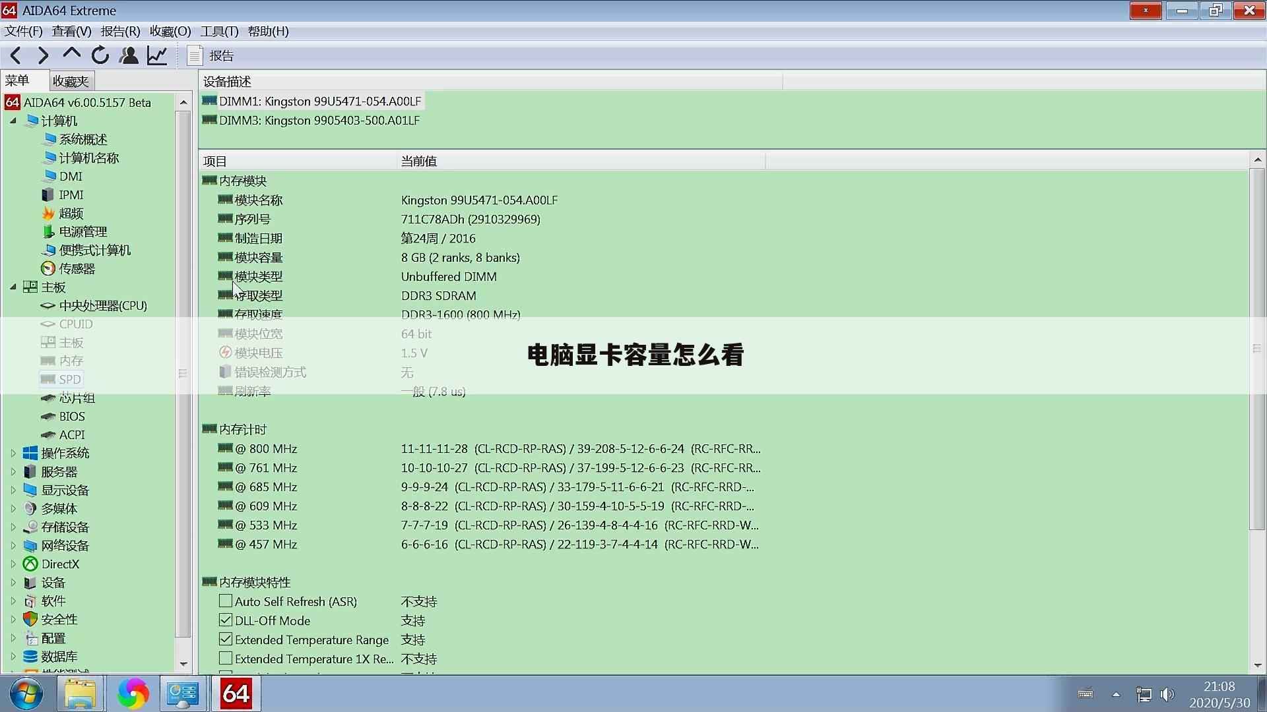Switch to the 收藏夹 tab

[x=71, y=81]
